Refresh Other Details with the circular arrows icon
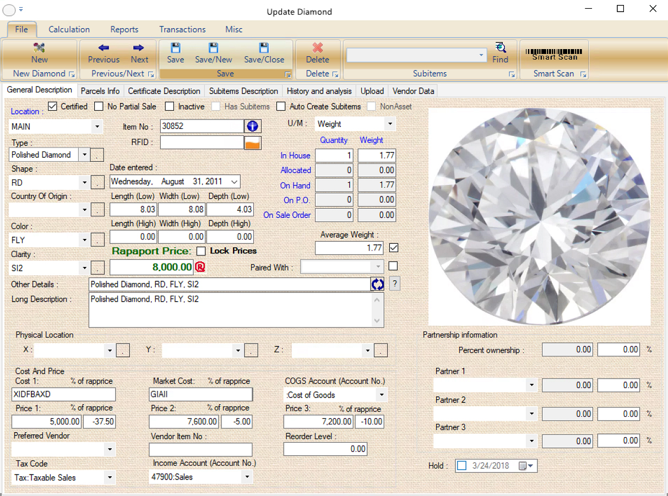Viewport: 668px width, 496px height. coord(378,284)
